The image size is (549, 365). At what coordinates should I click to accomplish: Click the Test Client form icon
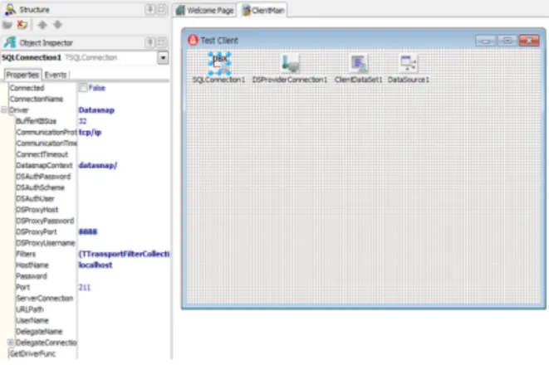click(x=193, y=40)
